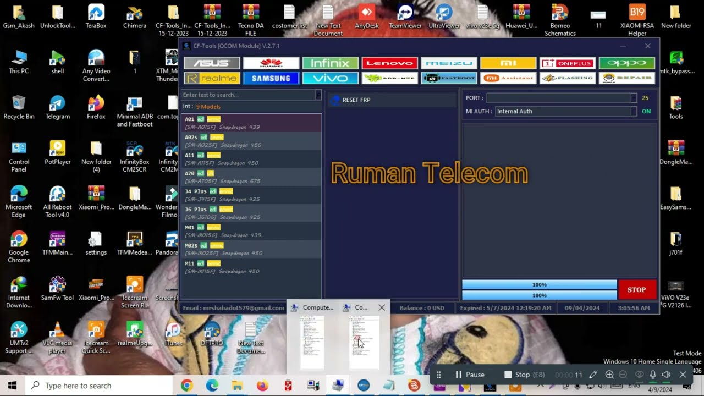Open Firefox from the taskbar
The image size is (704, 396).
click(x=262, y=386)
